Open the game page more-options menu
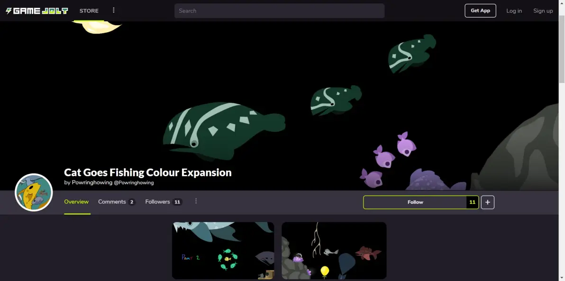This screenshot has width=565, height=281. [196, 201]
